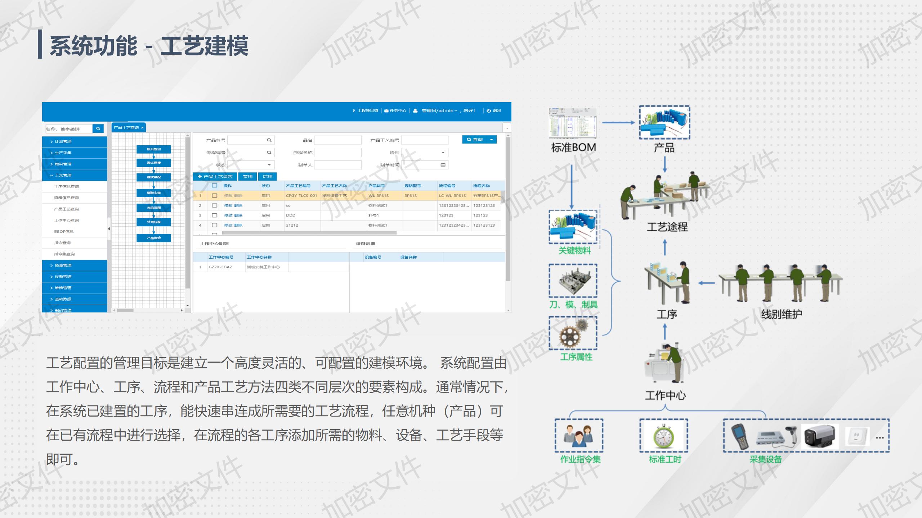Open 流程信息查询 in sidebar
The height and width of the screenshot is (518, 922).
coord(75,198)
